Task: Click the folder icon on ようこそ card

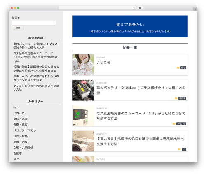Action: [x=178, y=68]
